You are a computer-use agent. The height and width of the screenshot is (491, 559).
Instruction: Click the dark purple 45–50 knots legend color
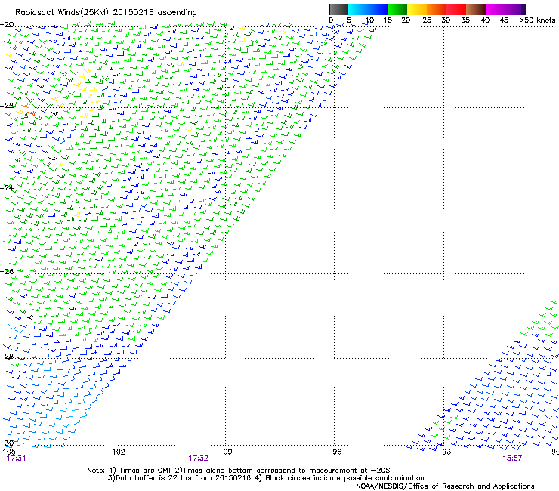515,9
